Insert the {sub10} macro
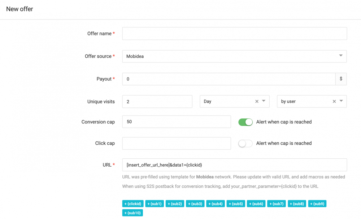This screenshot has height=219, width=361. coord(132,213)
